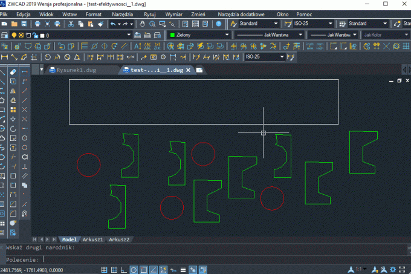This screenshot has width=411, height=274.
Task: Select the Snap to Center circle icon
Action: (x=24, y=138)
